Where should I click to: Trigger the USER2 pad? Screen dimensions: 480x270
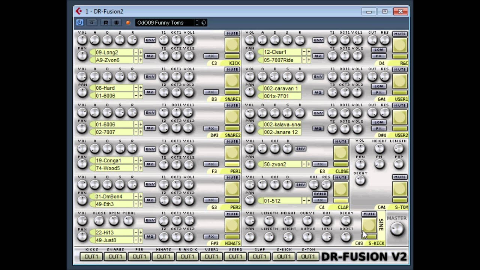(x=400, y=117)
